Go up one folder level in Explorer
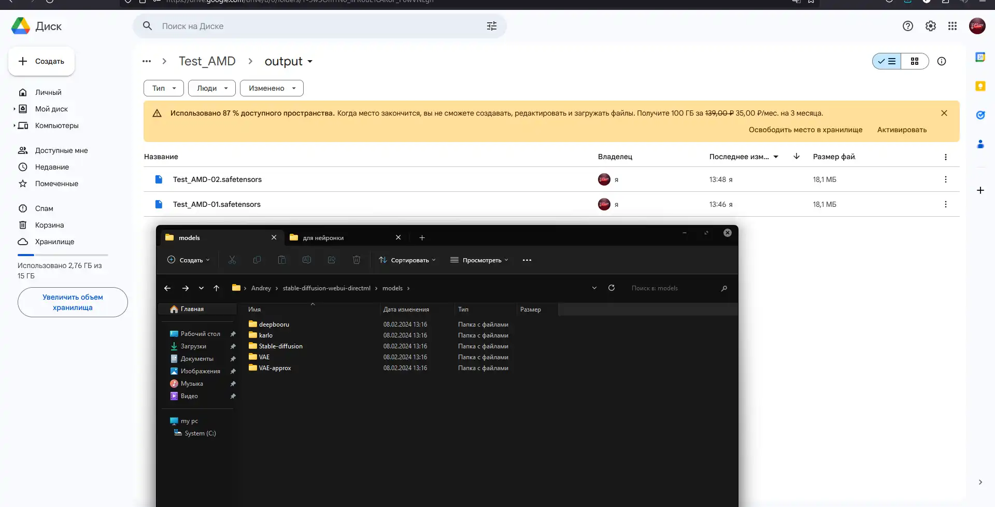Viewport: 995px width, 507px height. (x=216, y=288)
